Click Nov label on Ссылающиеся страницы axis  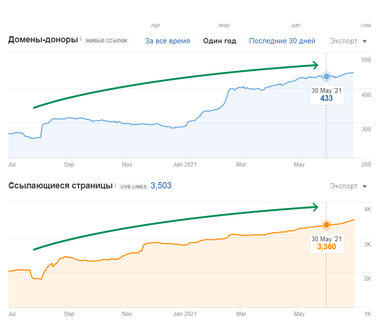(x=127, y=314)
